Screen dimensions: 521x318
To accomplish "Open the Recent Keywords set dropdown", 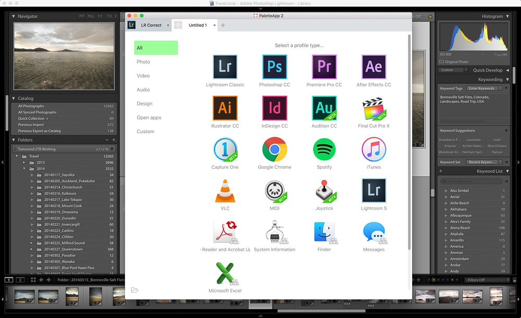I will (484, 162).
